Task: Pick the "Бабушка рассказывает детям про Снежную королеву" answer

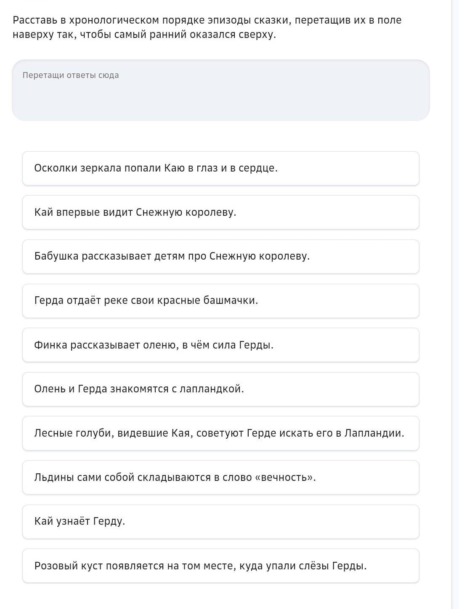Action: (x=220, y=257)
